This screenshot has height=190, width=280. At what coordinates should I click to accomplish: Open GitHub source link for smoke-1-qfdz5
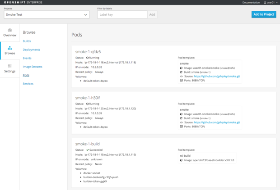click(217, 76)
